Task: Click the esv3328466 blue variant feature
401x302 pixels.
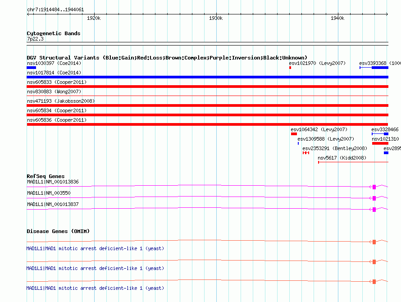Action: (x=380, y=134)
